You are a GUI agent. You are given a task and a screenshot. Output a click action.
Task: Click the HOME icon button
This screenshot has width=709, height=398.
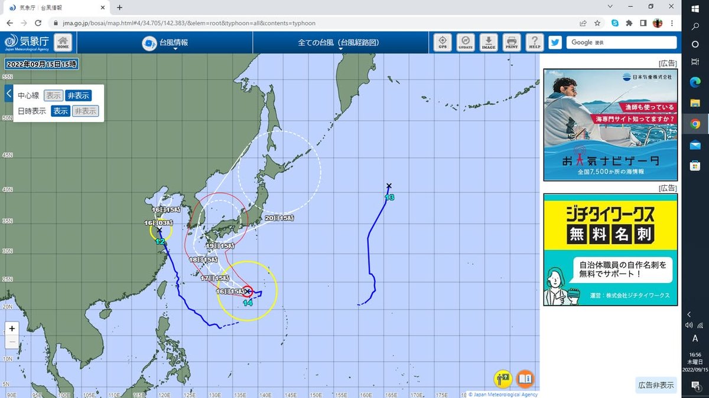click(x=63, y=42)
